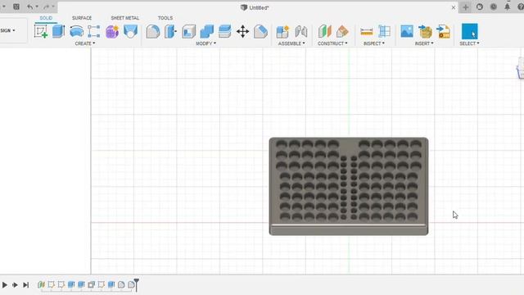Image resolution: width=524 pixels, height=295 pixels.
Task: Click the first tool icon in Modify group
Action: click(153, 31)
